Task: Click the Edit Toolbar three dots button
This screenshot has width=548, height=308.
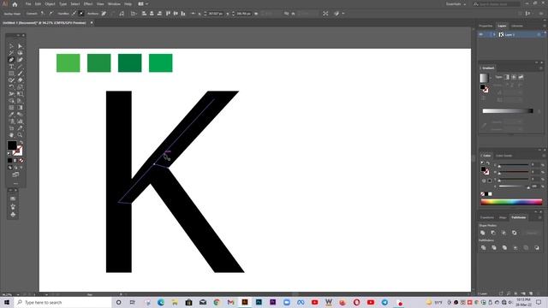Action: pyautogui.click(x=15, y=183)
